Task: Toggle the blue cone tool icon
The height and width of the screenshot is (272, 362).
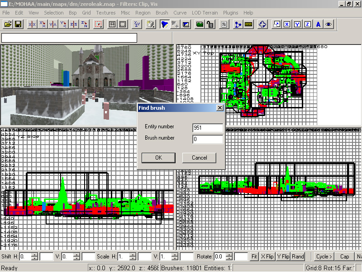Action: click(165, 24)
